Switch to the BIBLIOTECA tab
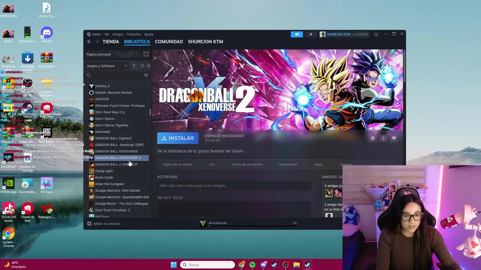Viewport: 481px width, 270px height. (137, 42)
